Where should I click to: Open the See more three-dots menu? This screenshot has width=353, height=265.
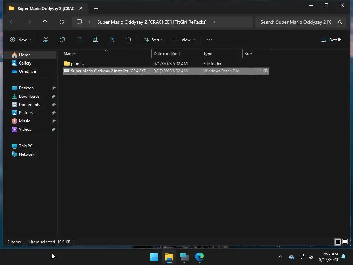pos(209,40)
